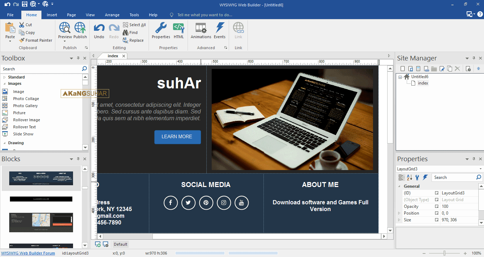
Task: Click the LEARN MORE button on canvas
Action: pyautogui.click(x=177, y=137)
